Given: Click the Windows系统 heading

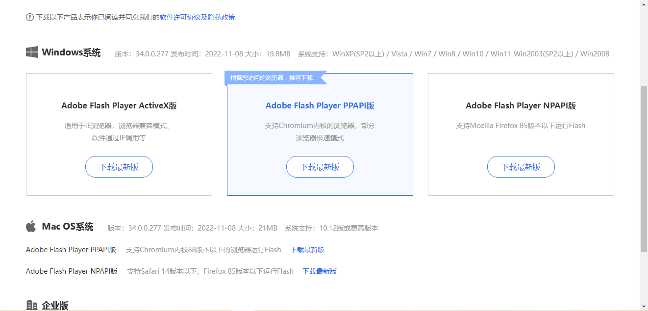Looking at the screenshot, I should pos(71,52).
